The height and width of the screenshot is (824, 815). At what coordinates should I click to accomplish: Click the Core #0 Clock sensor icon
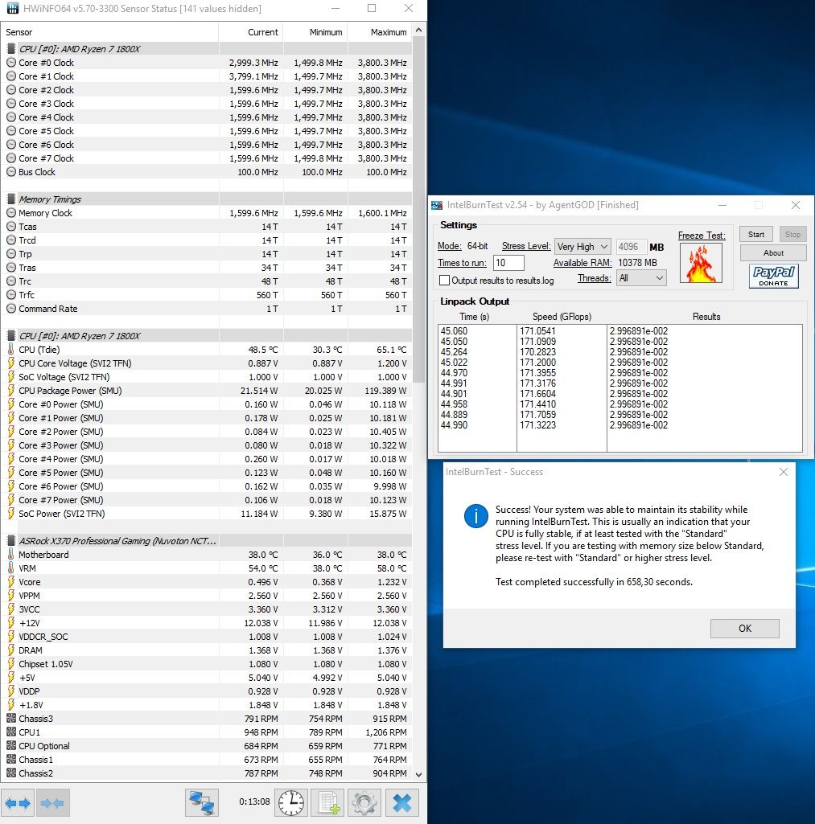[11, 63]
